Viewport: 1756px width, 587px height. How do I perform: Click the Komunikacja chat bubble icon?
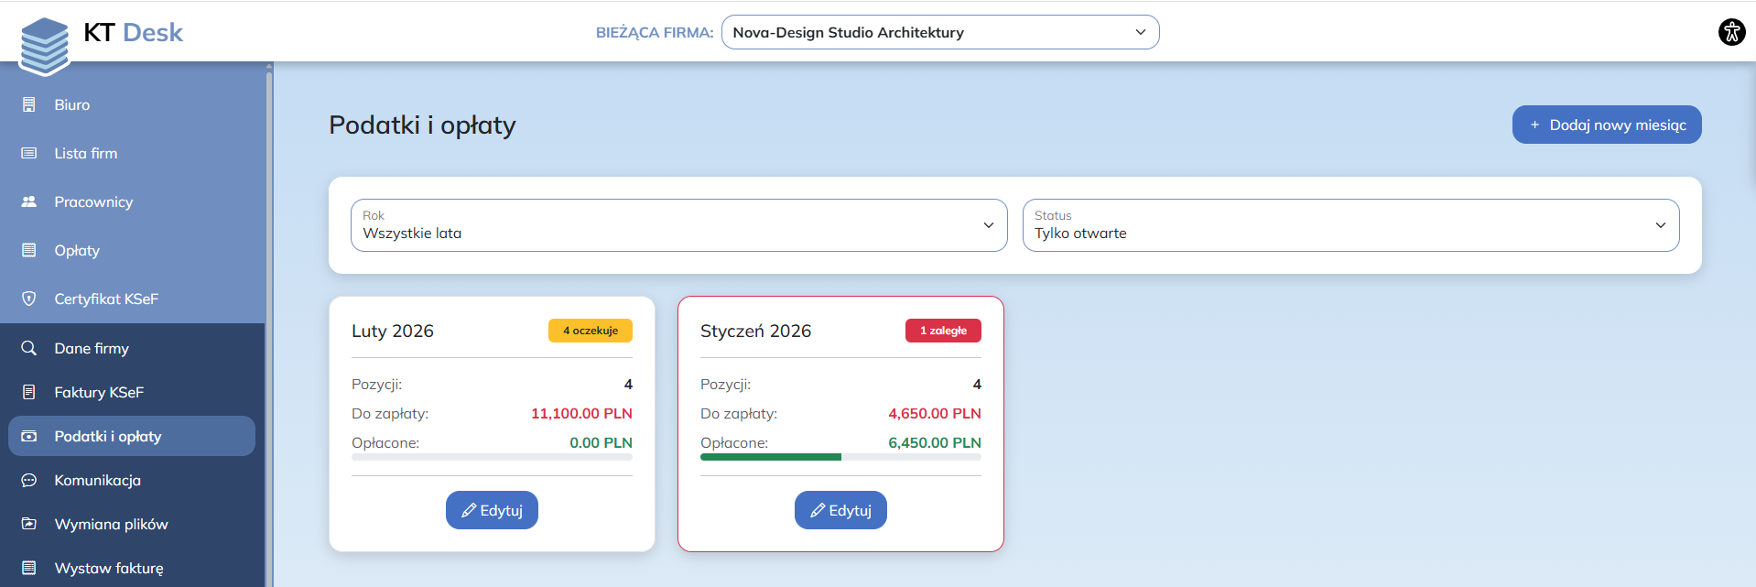(29, 480)
